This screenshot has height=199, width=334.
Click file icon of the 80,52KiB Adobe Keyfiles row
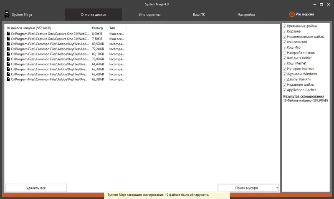coord(8,44)
